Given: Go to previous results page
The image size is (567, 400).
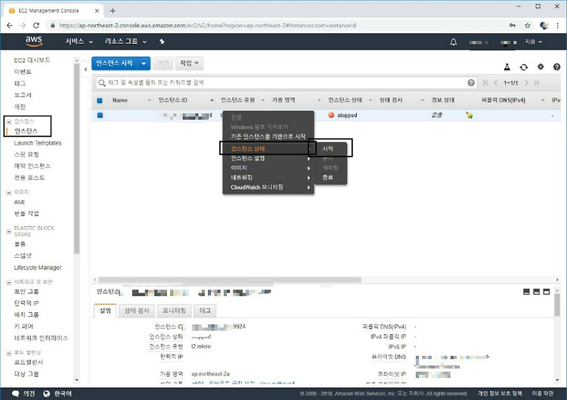Looking at the screenshot, I should point(495,83).
